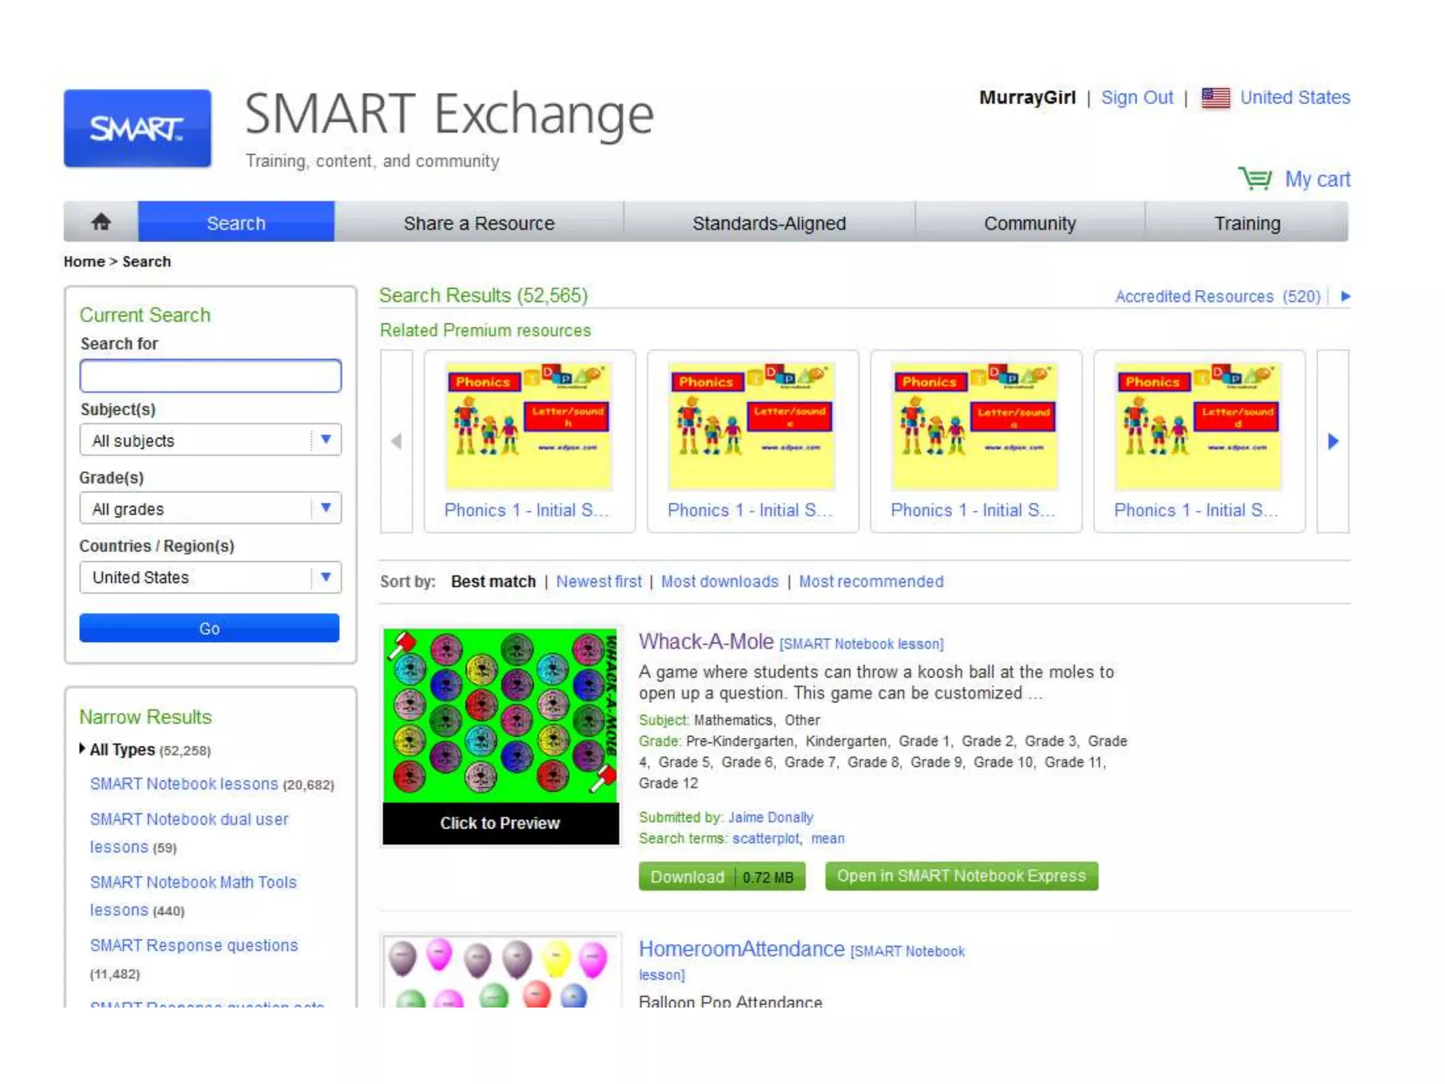Image resolution: width=1445 pixels, height=1084 pixels.
Task: Click the Search for input field
Action: point(210,375)
